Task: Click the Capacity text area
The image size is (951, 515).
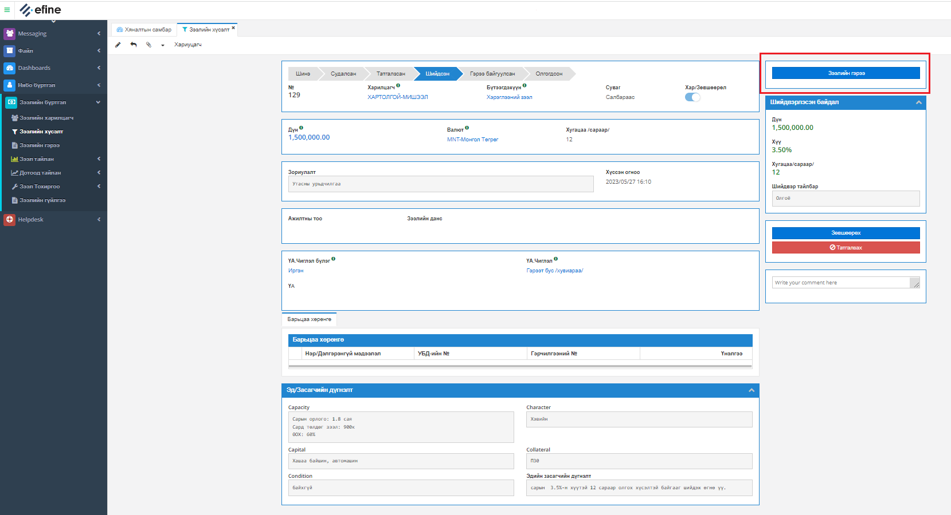Action: tap(401, 427)
